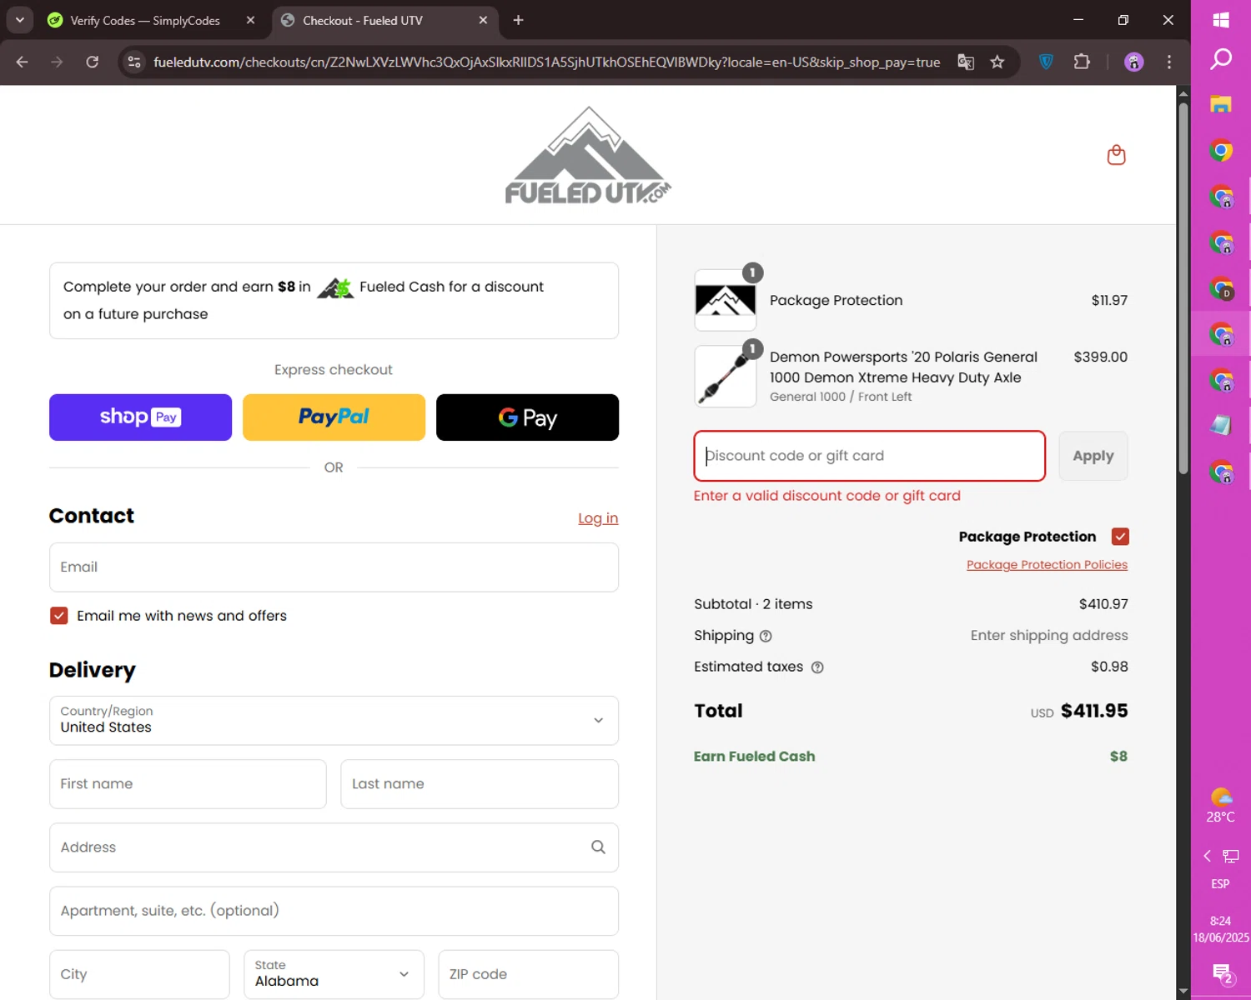Open the blue shield extension icon

pyautogui.click(x=1046, y=62)
